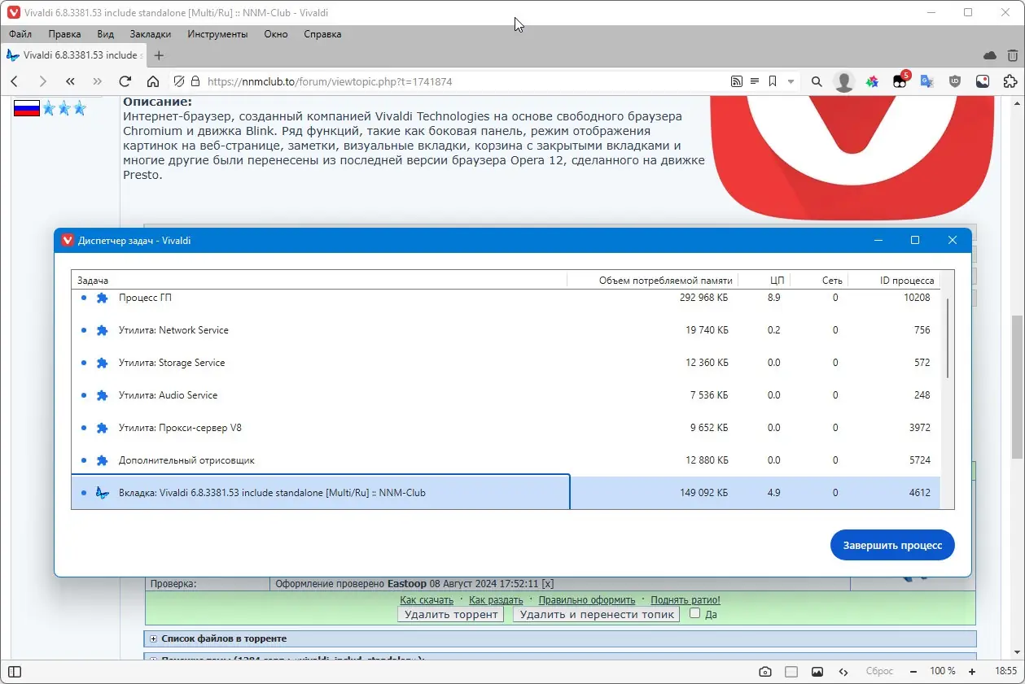
Task: Open the Закладки menu
Action: tap(151, 34)
